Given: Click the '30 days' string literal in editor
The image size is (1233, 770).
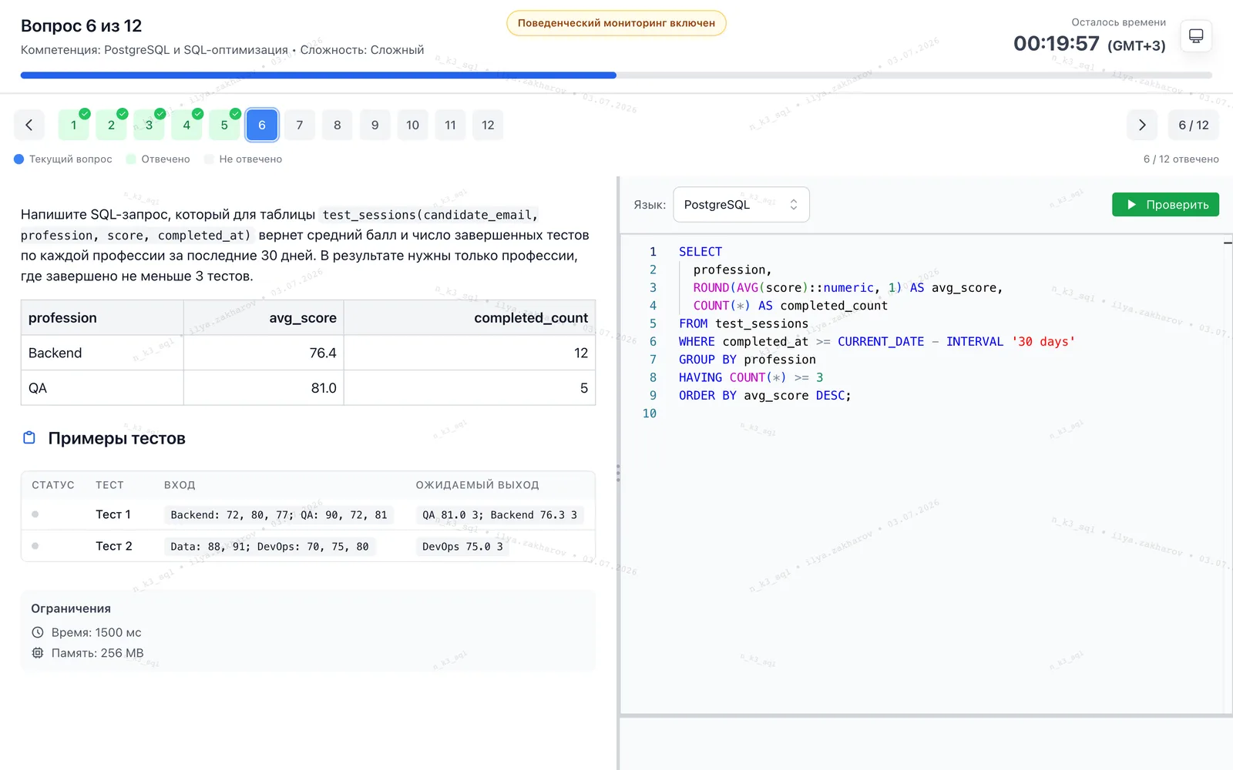Looking at the screenshot, I should tap(1043, 342).
